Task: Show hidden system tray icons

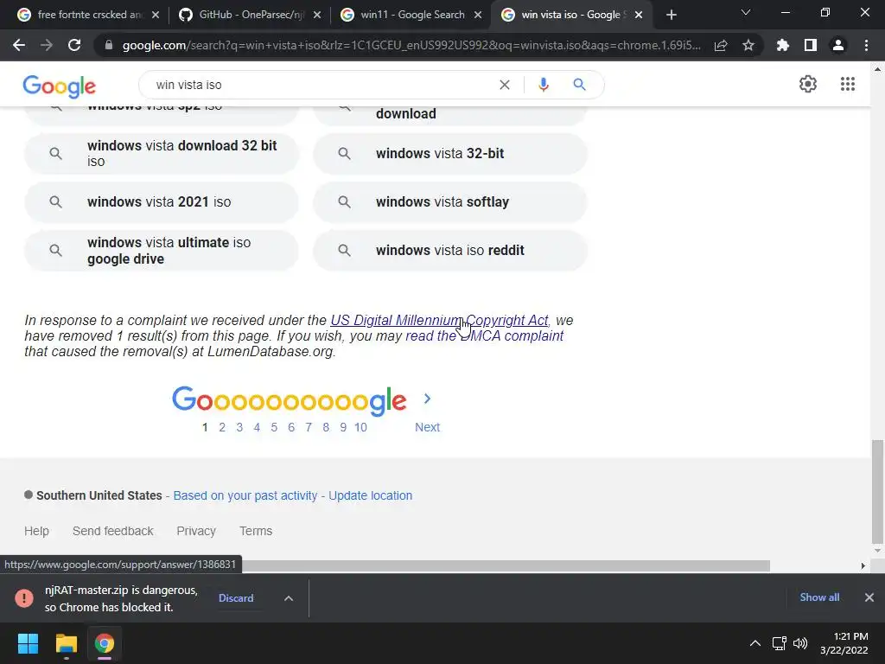Action: tap(754, 643)
